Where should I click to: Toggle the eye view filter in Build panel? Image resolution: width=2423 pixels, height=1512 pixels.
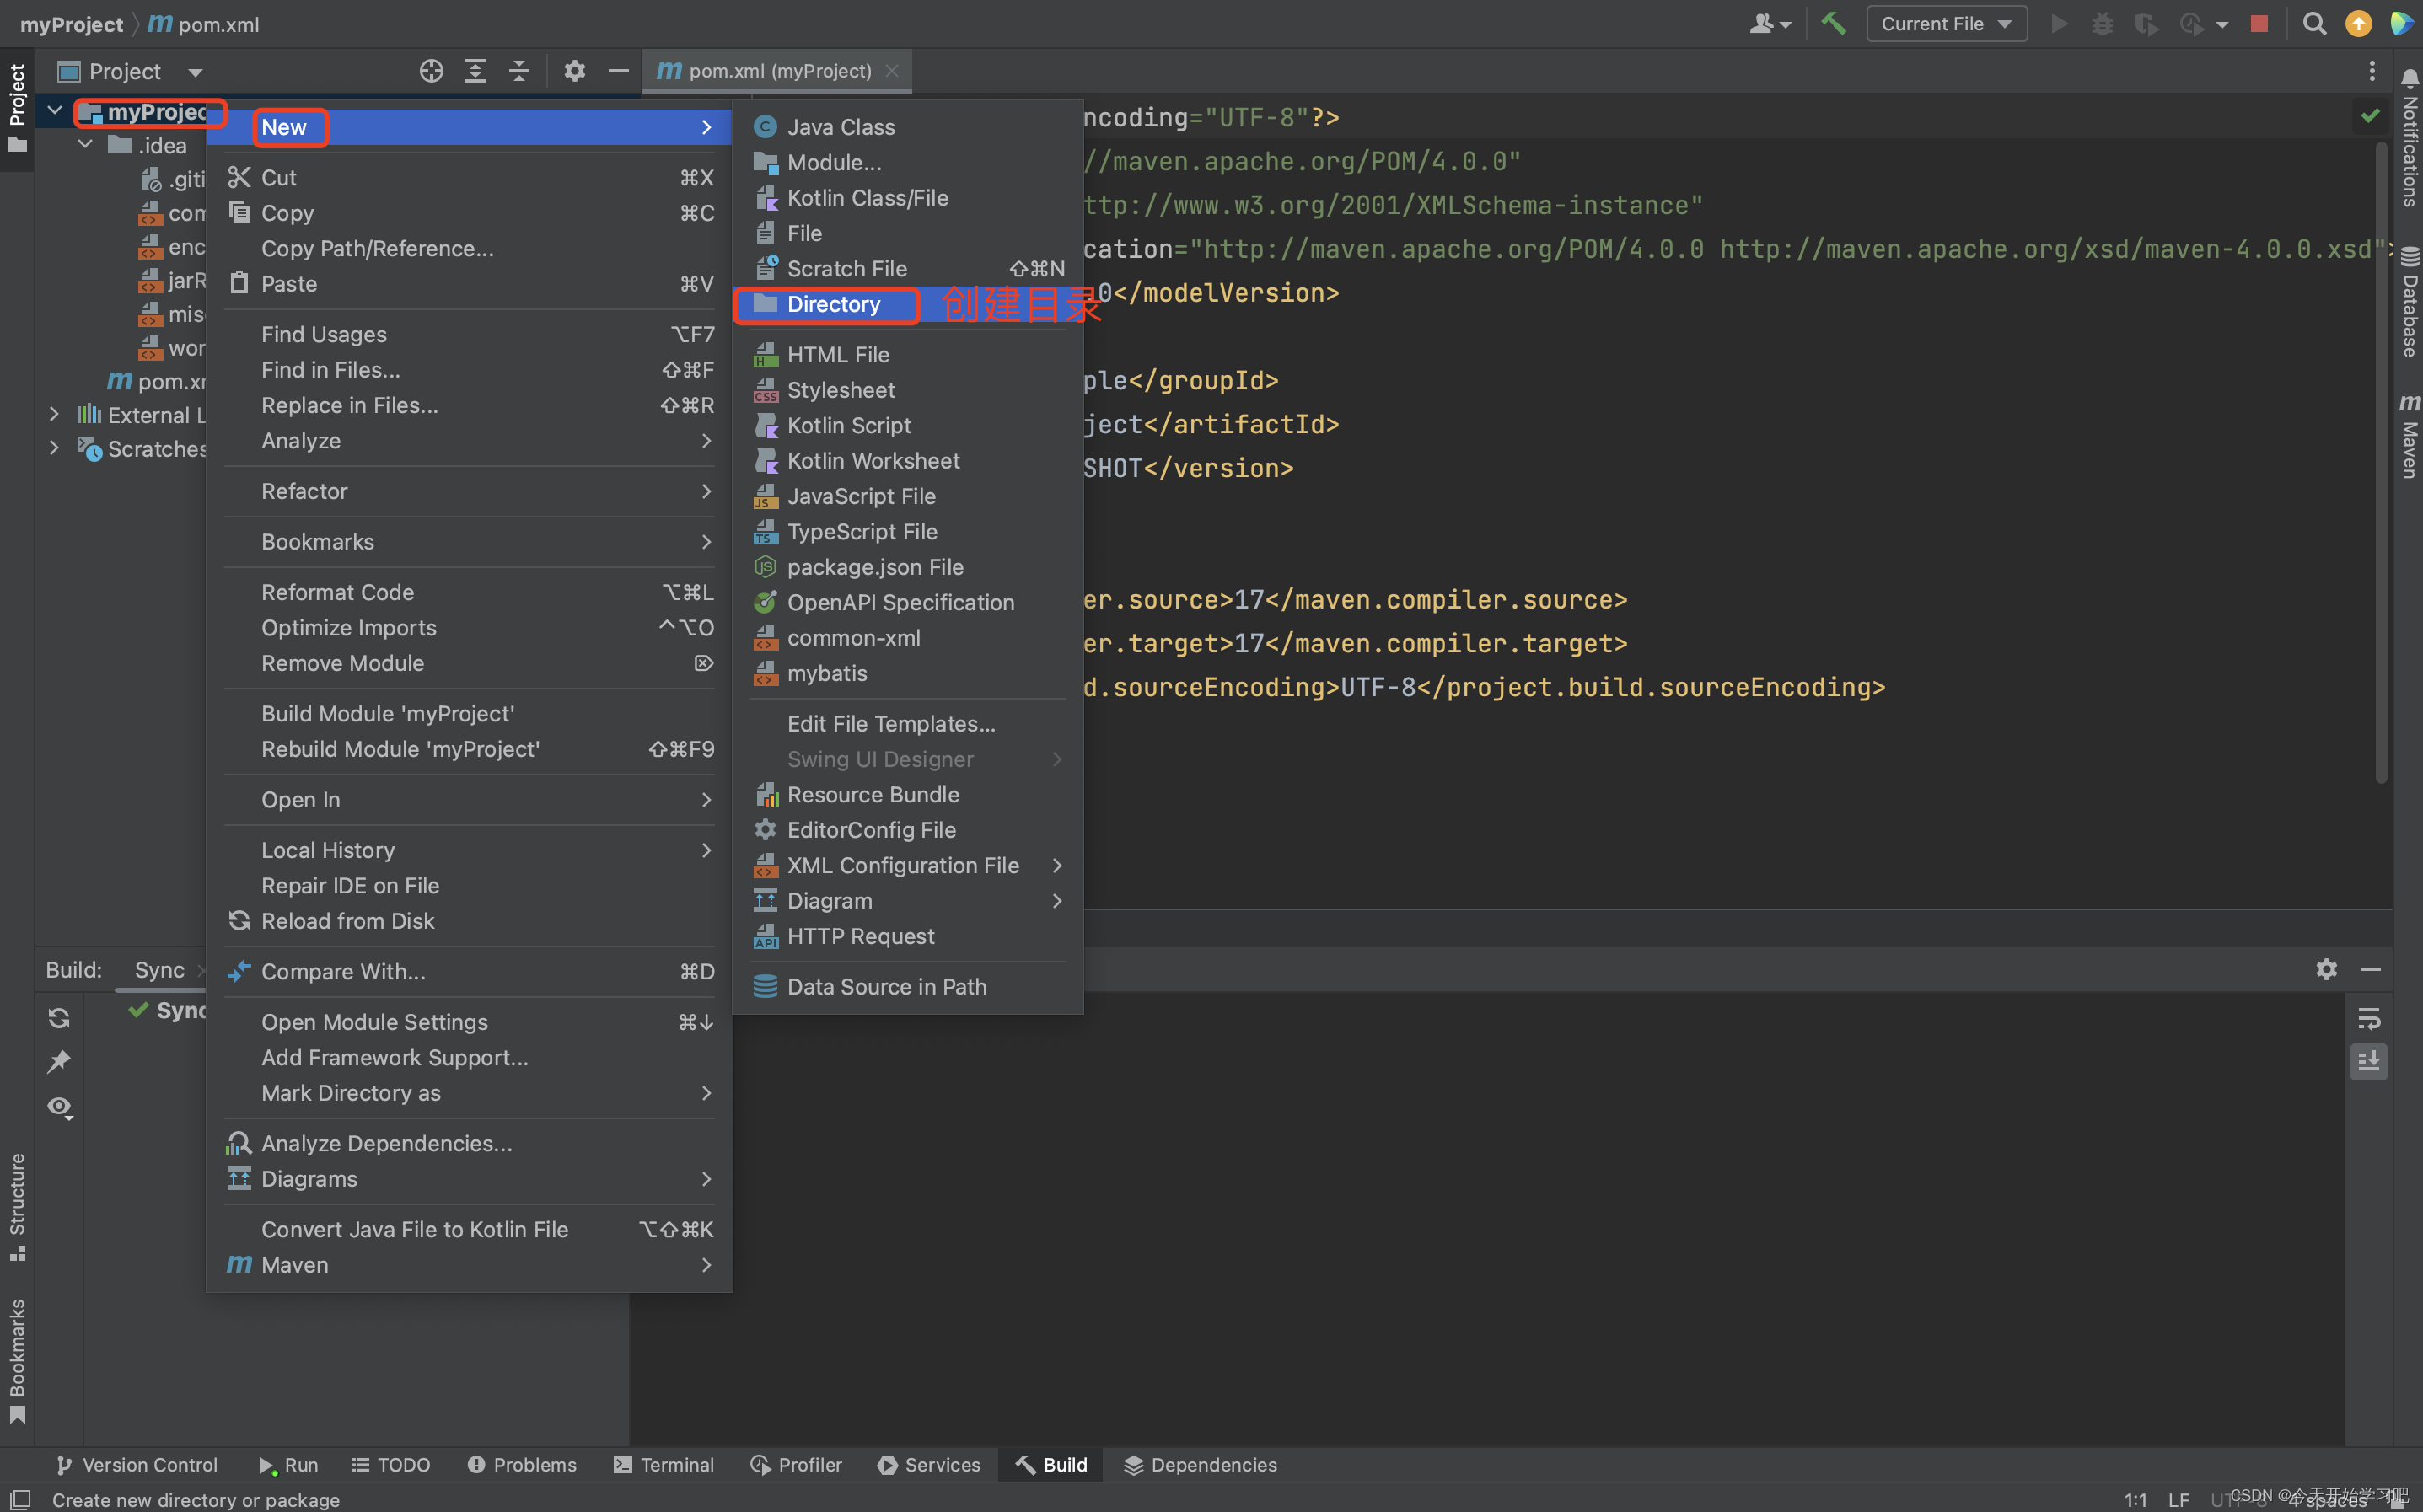point(59,1107)
